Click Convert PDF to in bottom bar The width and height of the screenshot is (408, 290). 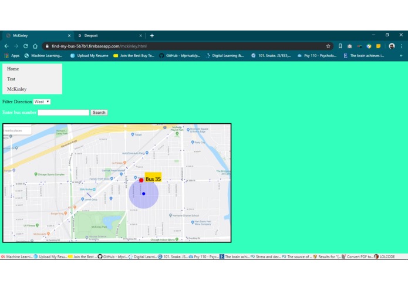click(358, 257)
